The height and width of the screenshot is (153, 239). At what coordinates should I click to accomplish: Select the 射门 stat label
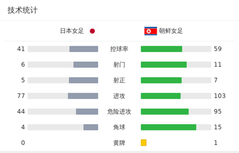pos(119,65)
